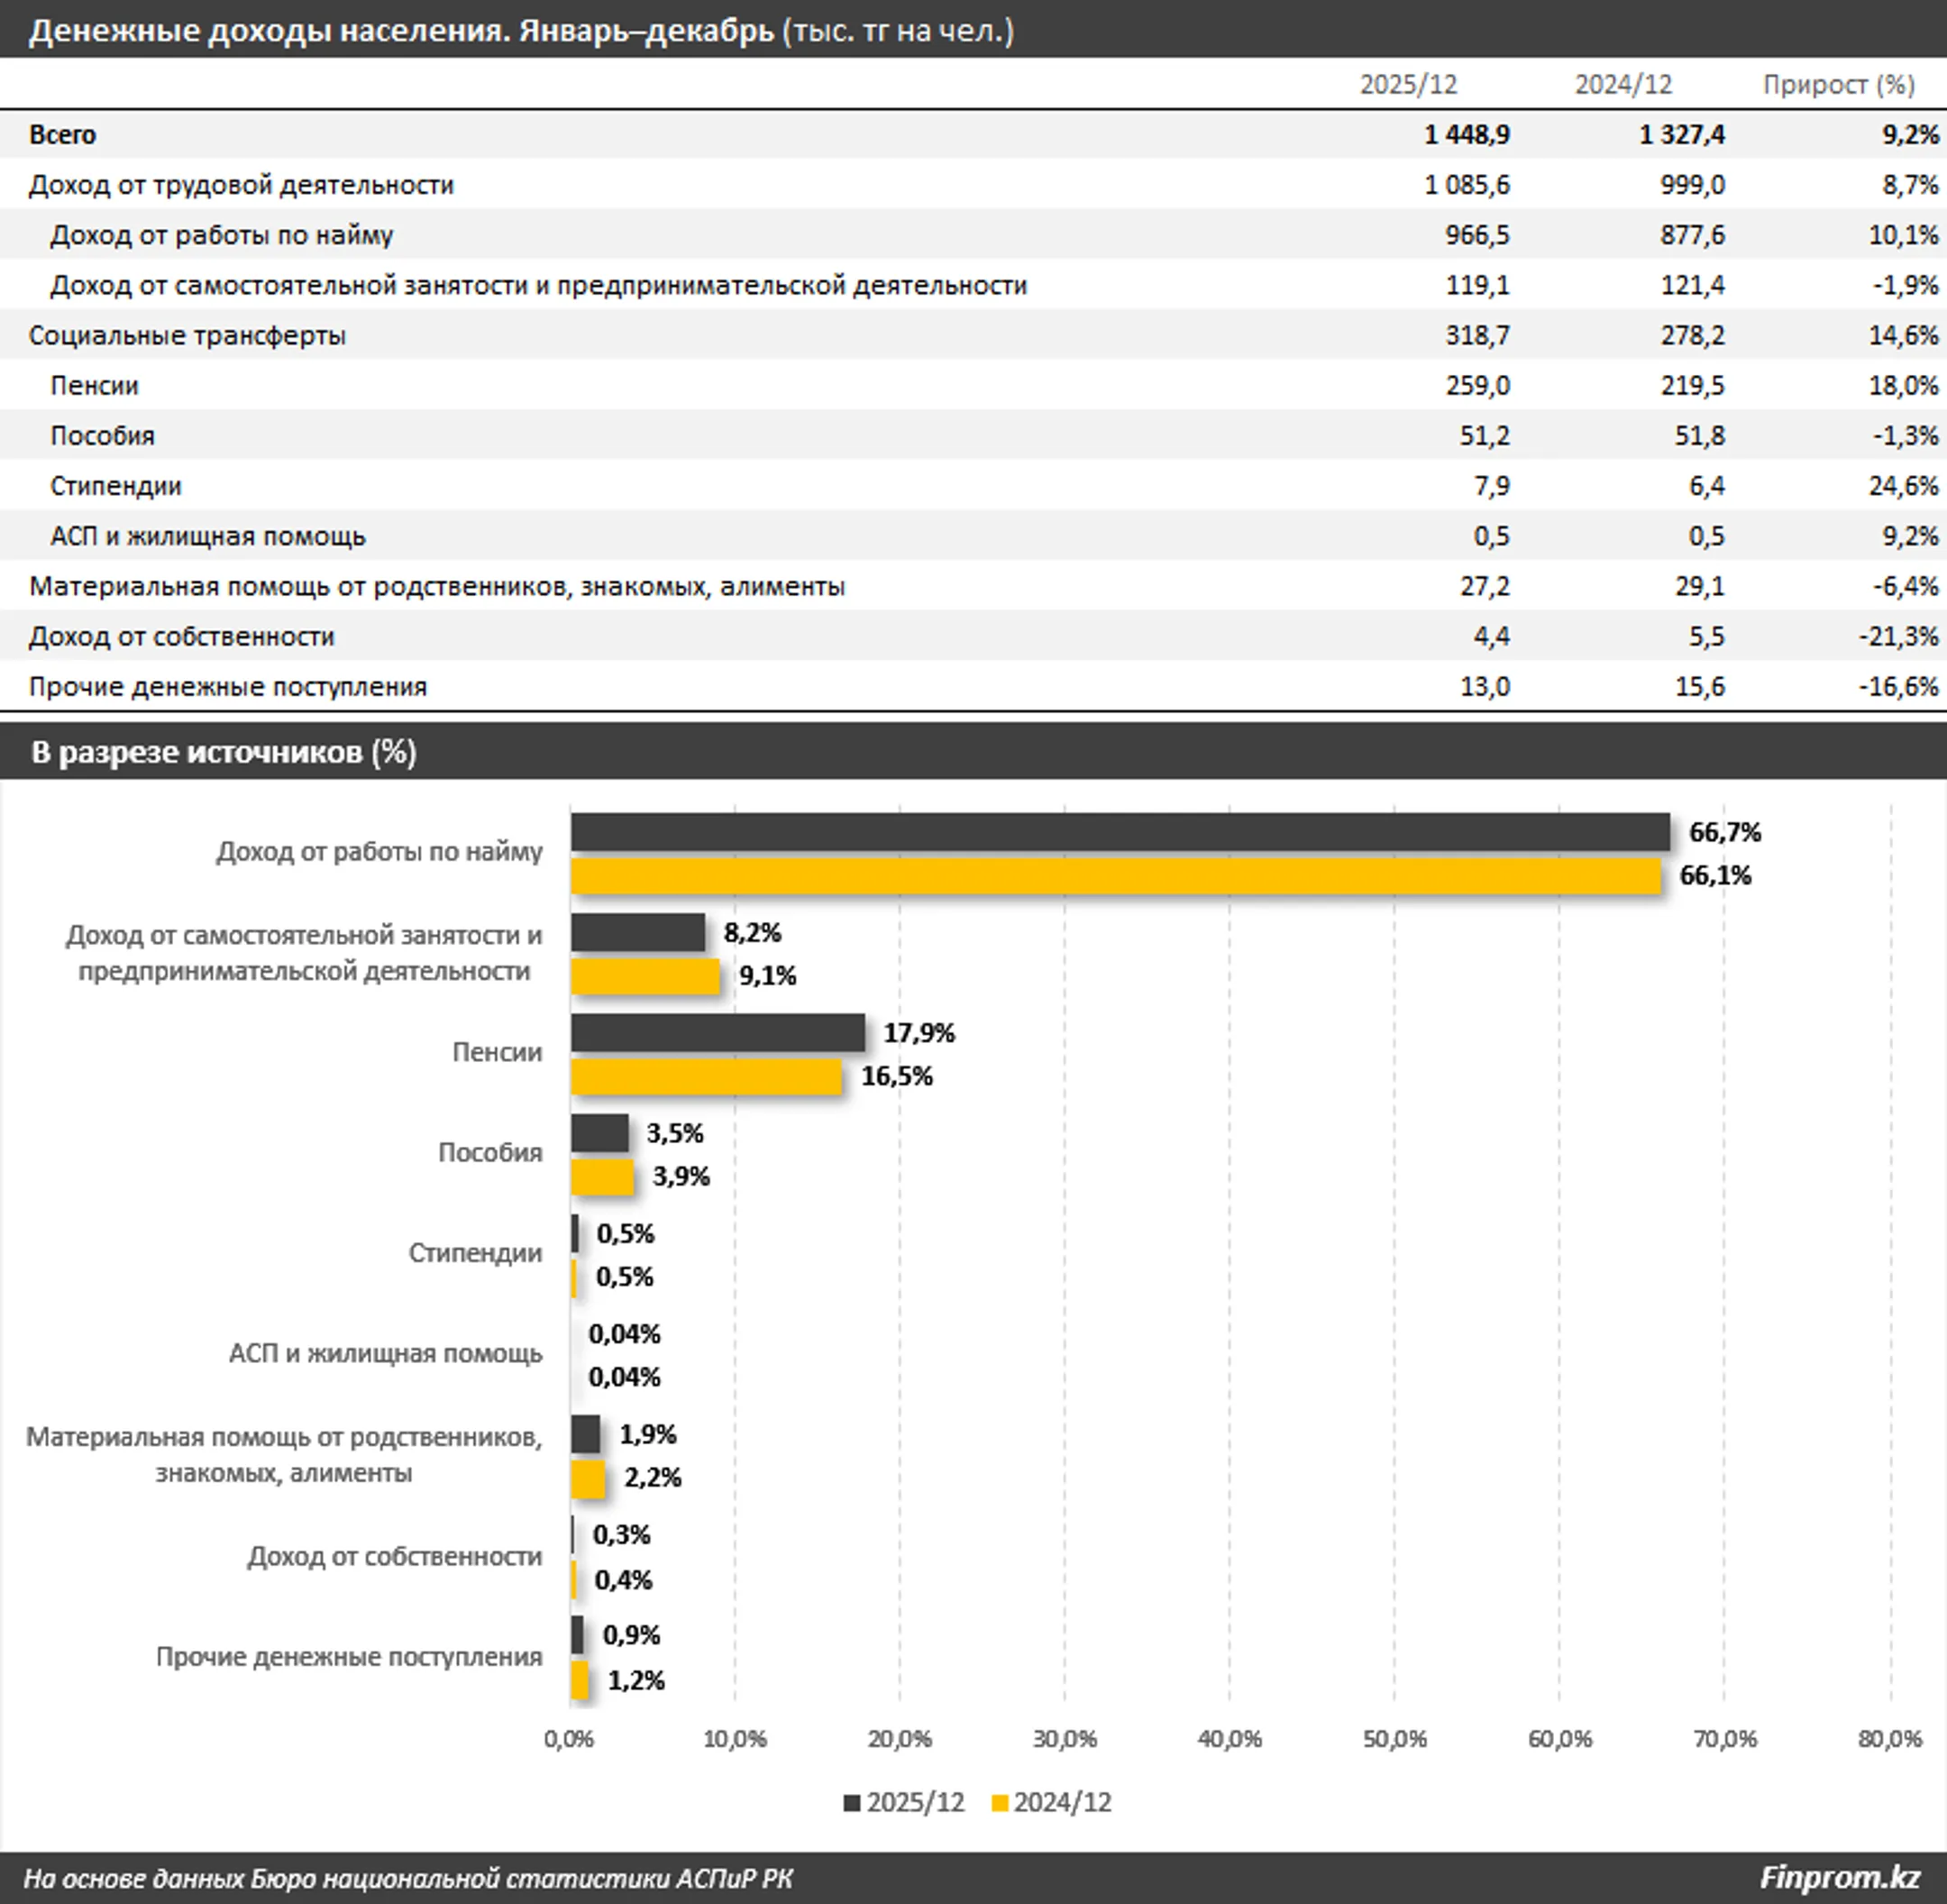Click the 2025/12 column header
This screenshot has height=1904, width=1947.
click(x=1408, y=84)
